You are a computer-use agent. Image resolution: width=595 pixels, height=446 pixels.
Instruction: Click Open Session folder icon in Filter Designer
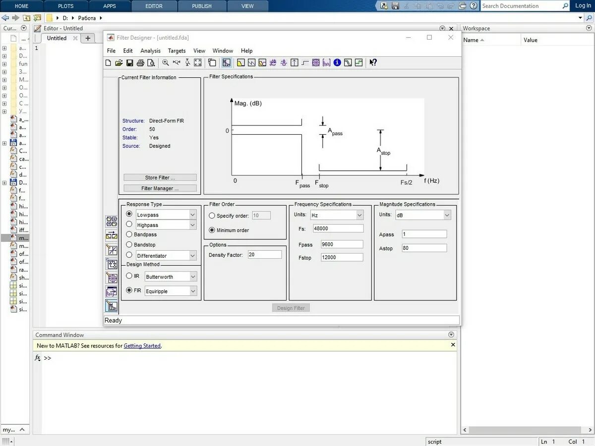pos(119,62)
